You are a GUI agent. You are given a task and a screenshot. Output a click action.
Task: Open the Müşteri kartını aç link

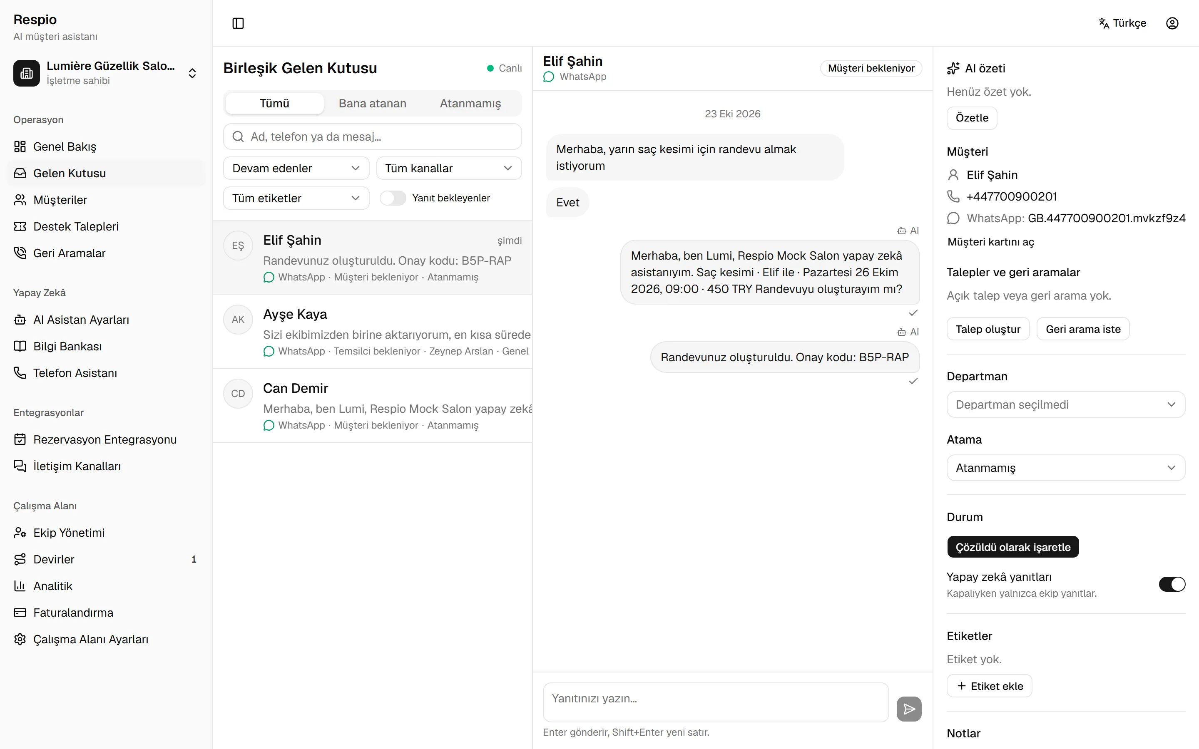(x=990, y=242)
